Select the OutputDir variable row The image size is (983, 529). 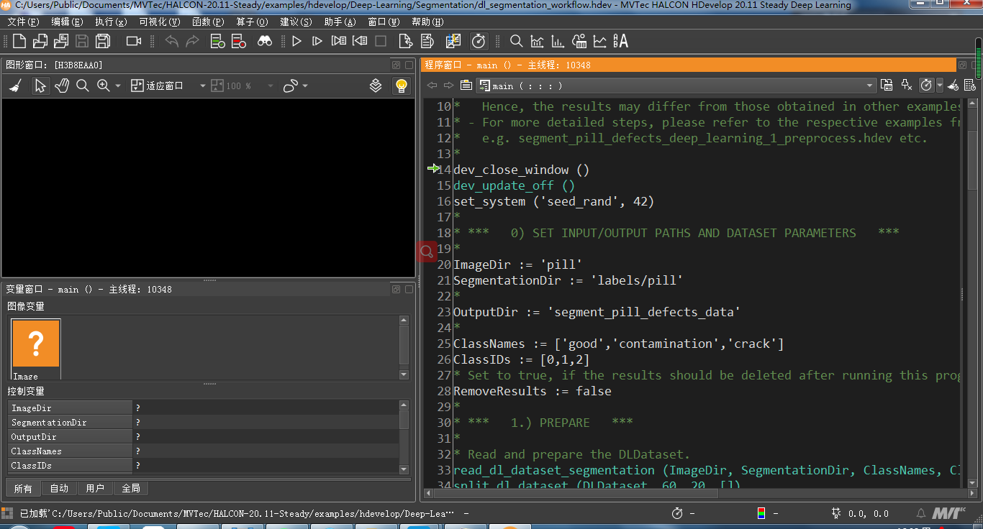pyautogui.click(x=203, y=437)
